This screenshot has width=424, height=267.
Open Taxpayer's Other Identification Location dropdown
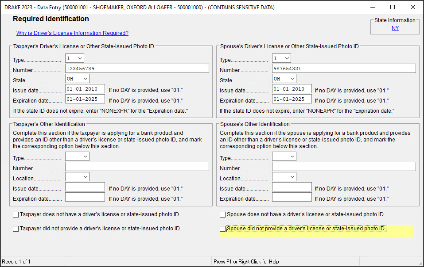(x=77, y=177)
